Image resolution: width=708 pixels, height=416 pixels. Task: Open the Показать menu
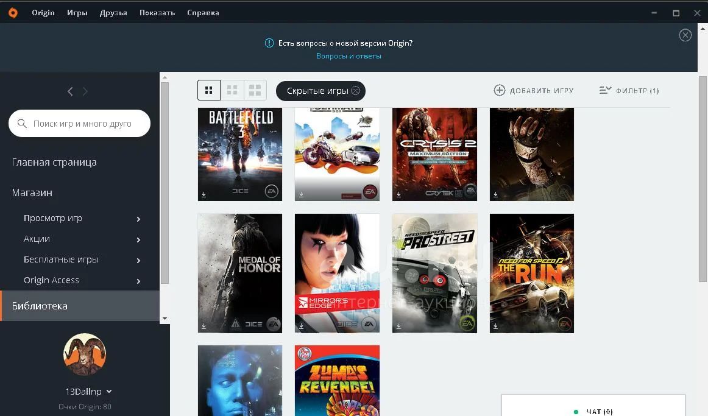click(x=157, y=13)
